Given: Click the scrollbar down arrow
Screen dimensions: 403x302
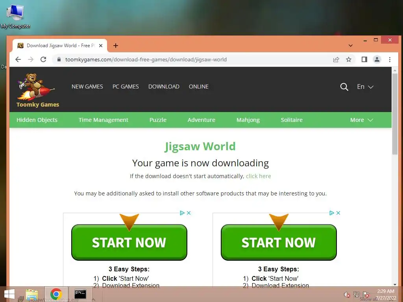Looking at the screenshot, I should [x=395, y=284].
